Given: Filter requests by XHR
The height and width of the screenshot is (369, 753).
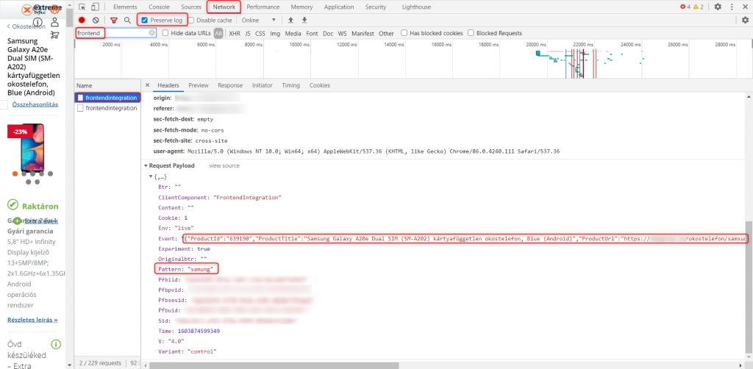Looking at the screenshot, I should 235,34.
